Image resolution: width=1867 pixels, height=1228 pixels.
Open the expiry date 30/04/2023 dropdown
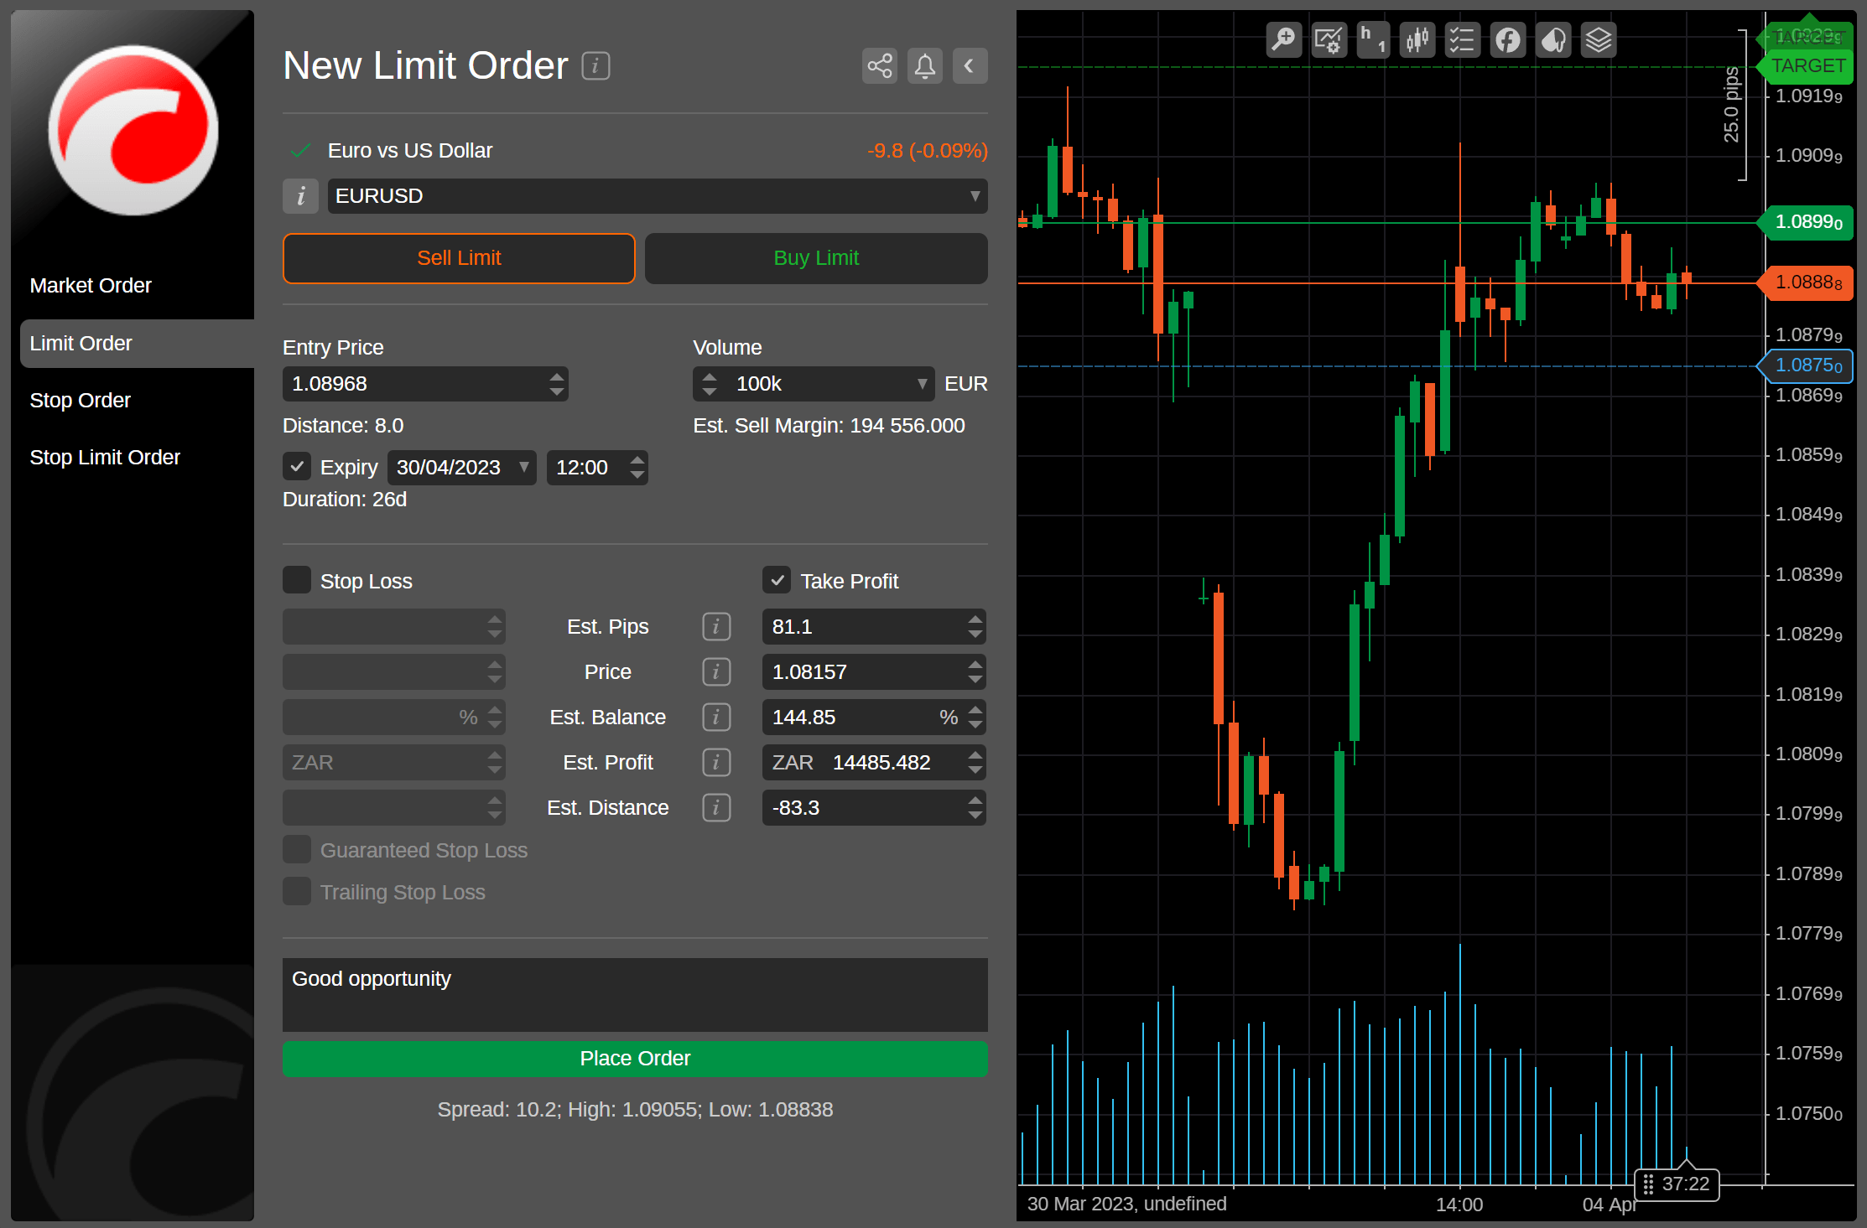click(x=462, y=467)
